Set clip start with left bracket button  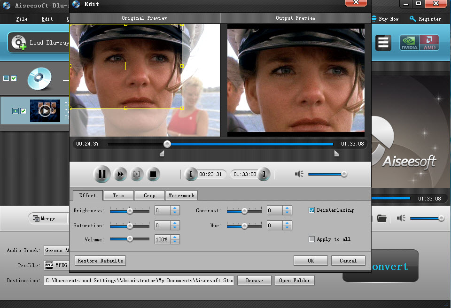[191, 174]
